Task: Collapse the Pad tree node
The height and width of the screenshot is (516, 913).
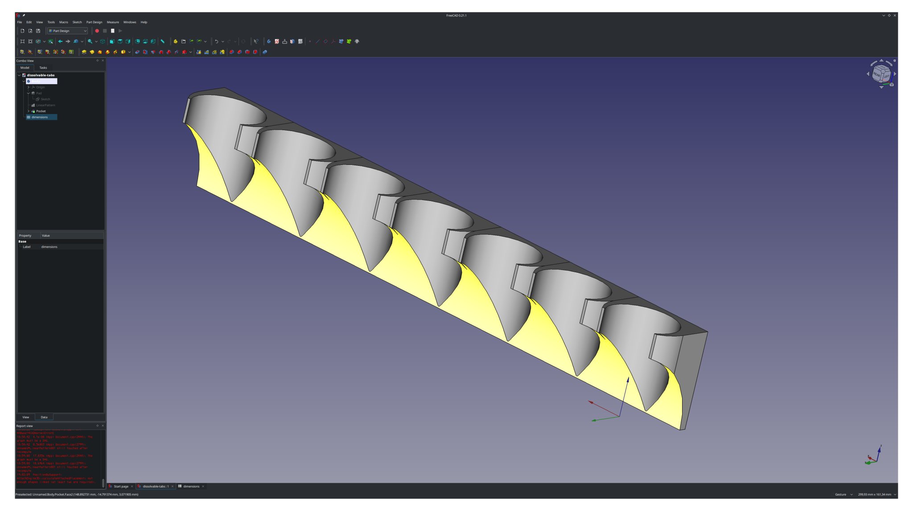Action: point(29,93)
